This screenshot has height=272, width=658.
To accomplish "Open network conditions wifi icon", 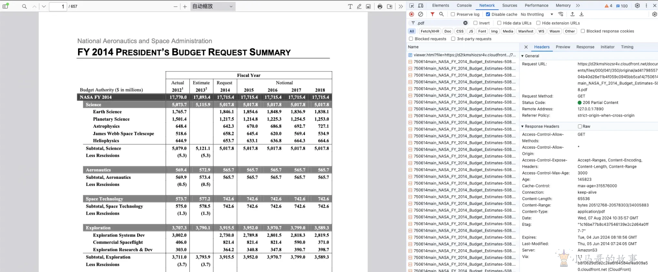I will [x=561, y=14].
